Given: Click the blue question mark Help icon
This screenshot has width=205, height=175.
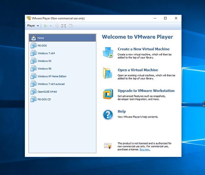Looking at the screenshot, I should 108,115.
